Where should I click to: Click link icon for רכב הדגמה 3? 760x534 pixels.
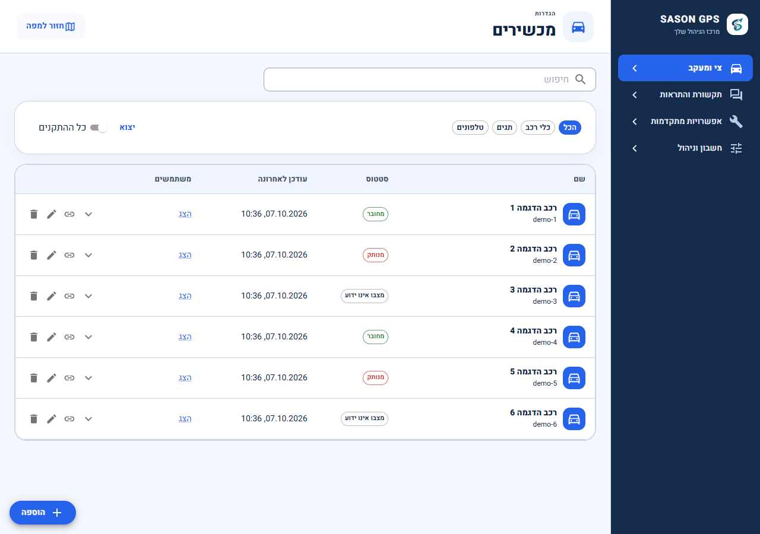[x=69, y=296]
